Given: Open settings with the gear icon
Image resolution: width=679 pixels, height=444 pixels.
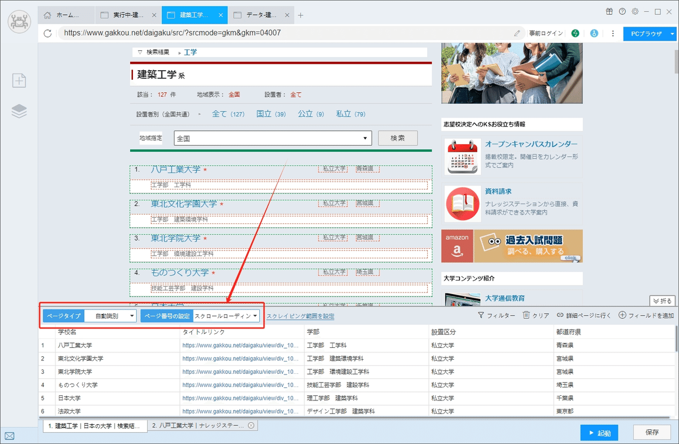Looking at the screenshot, I should 635,11.
